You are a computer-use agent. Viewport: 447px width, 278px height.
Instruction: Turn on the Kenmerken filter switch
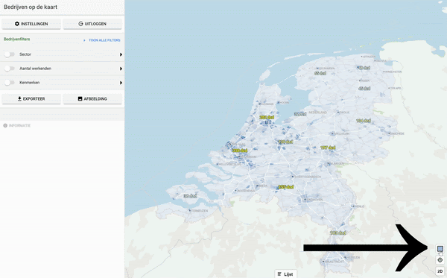(x=10, y=83)
